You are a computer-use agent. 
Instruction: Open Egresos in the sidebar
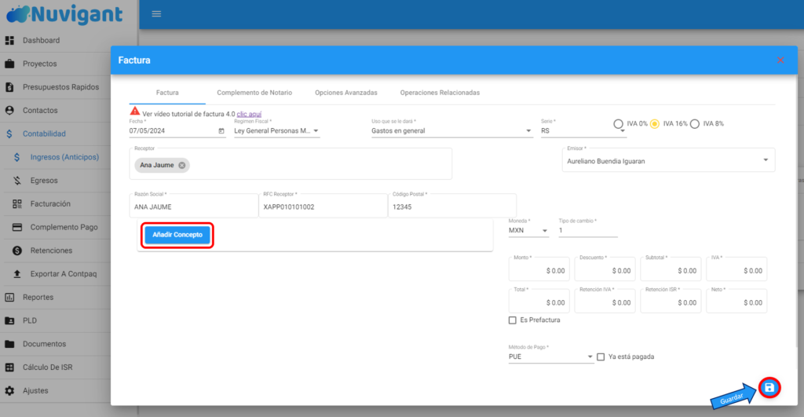44,181
